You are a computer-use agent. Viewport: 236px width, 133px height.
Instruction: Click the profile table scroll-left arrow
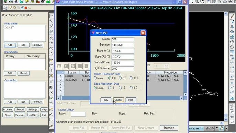click(59, 98)
